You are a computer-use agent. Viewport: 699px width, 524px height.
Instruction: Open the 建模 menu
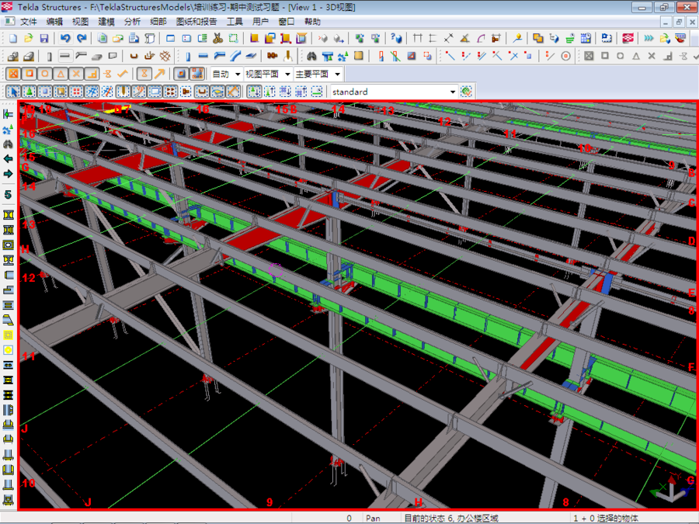tap(106, 22)
